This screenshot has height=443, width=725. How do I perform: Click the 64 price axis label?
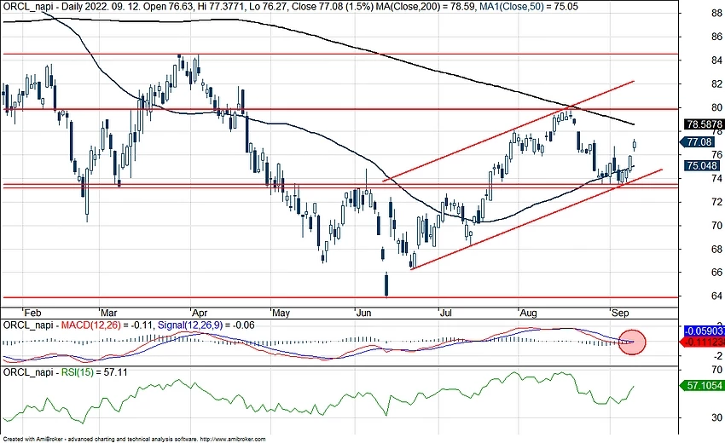click(717, 296)
